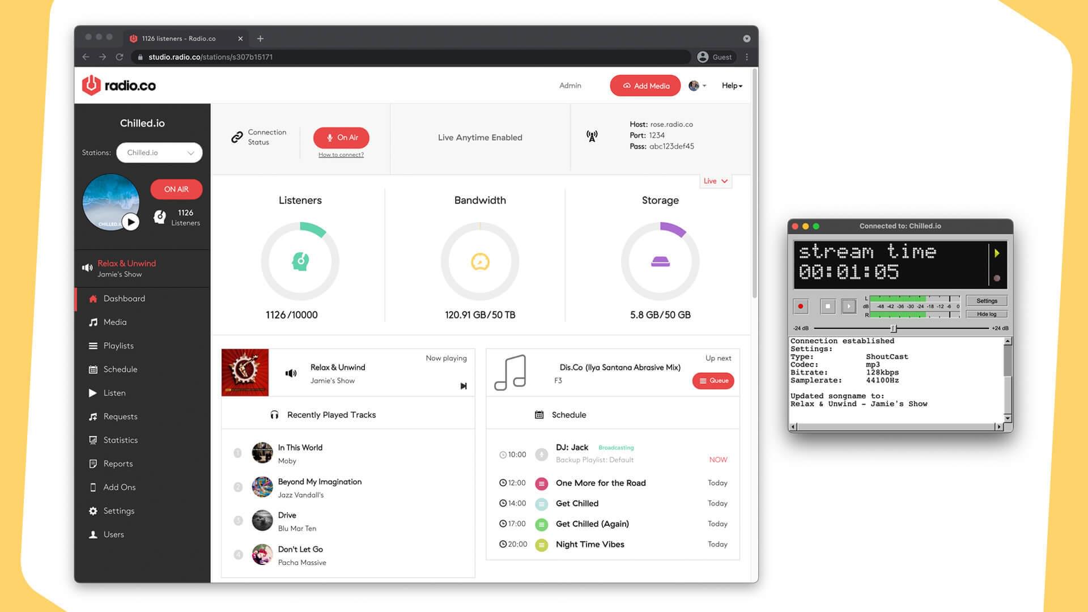Select the Chilled.io stations dropdown
Image resolution: width=1088 pixels, height=612 pixels.
pyautogui.click(x=159, y=152)
